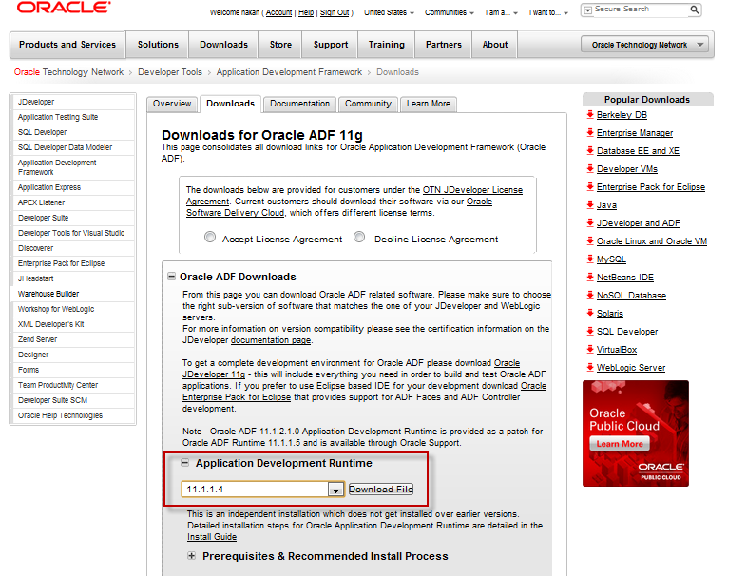Click the download icon beside SQL Developer in Popular Downloads

pos(590,331)
